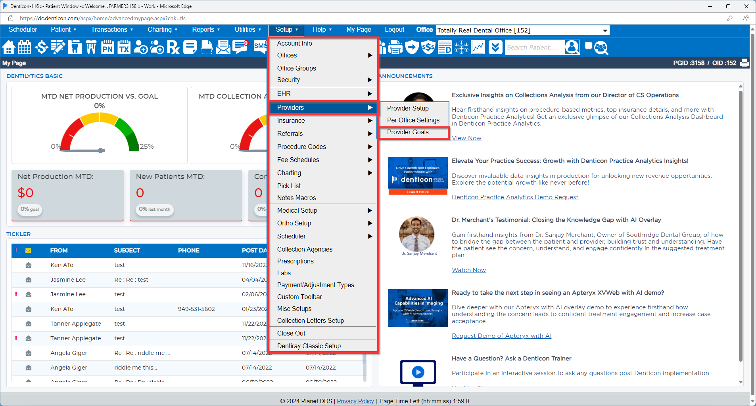Viewport: 756px width, 406px height.
Task: Go to My Page in the menu bar
Action: click(359, 30)
